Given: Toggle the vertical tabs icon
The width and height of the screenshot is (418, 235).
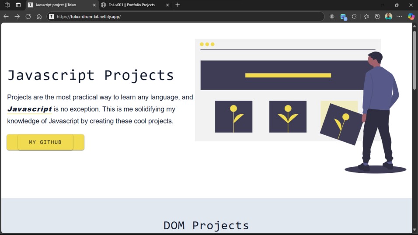Looking at the screenshot, I should coord(18,5).
